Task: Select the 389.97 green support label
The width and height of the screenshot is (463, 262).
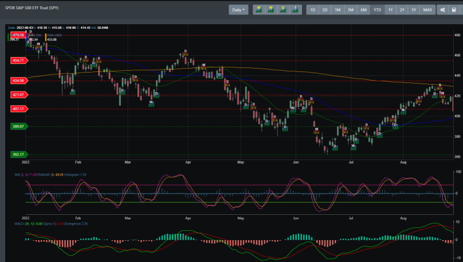Action: pyautogui.click(x=19, y=126)
